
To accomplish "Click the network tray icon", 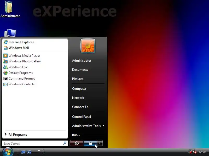I will click(190, 152).
